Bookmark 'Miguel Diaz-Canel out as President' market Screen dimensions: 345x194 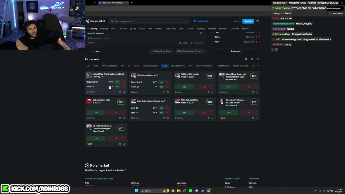pyautogui.click(x=256, y=92)
